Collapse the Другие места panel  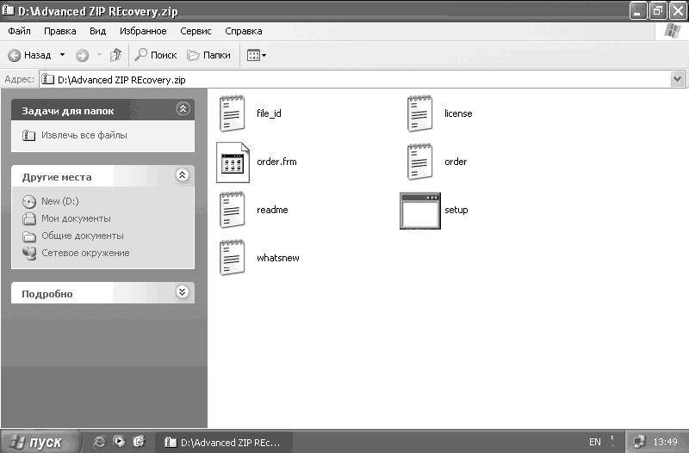pos(183,175)
